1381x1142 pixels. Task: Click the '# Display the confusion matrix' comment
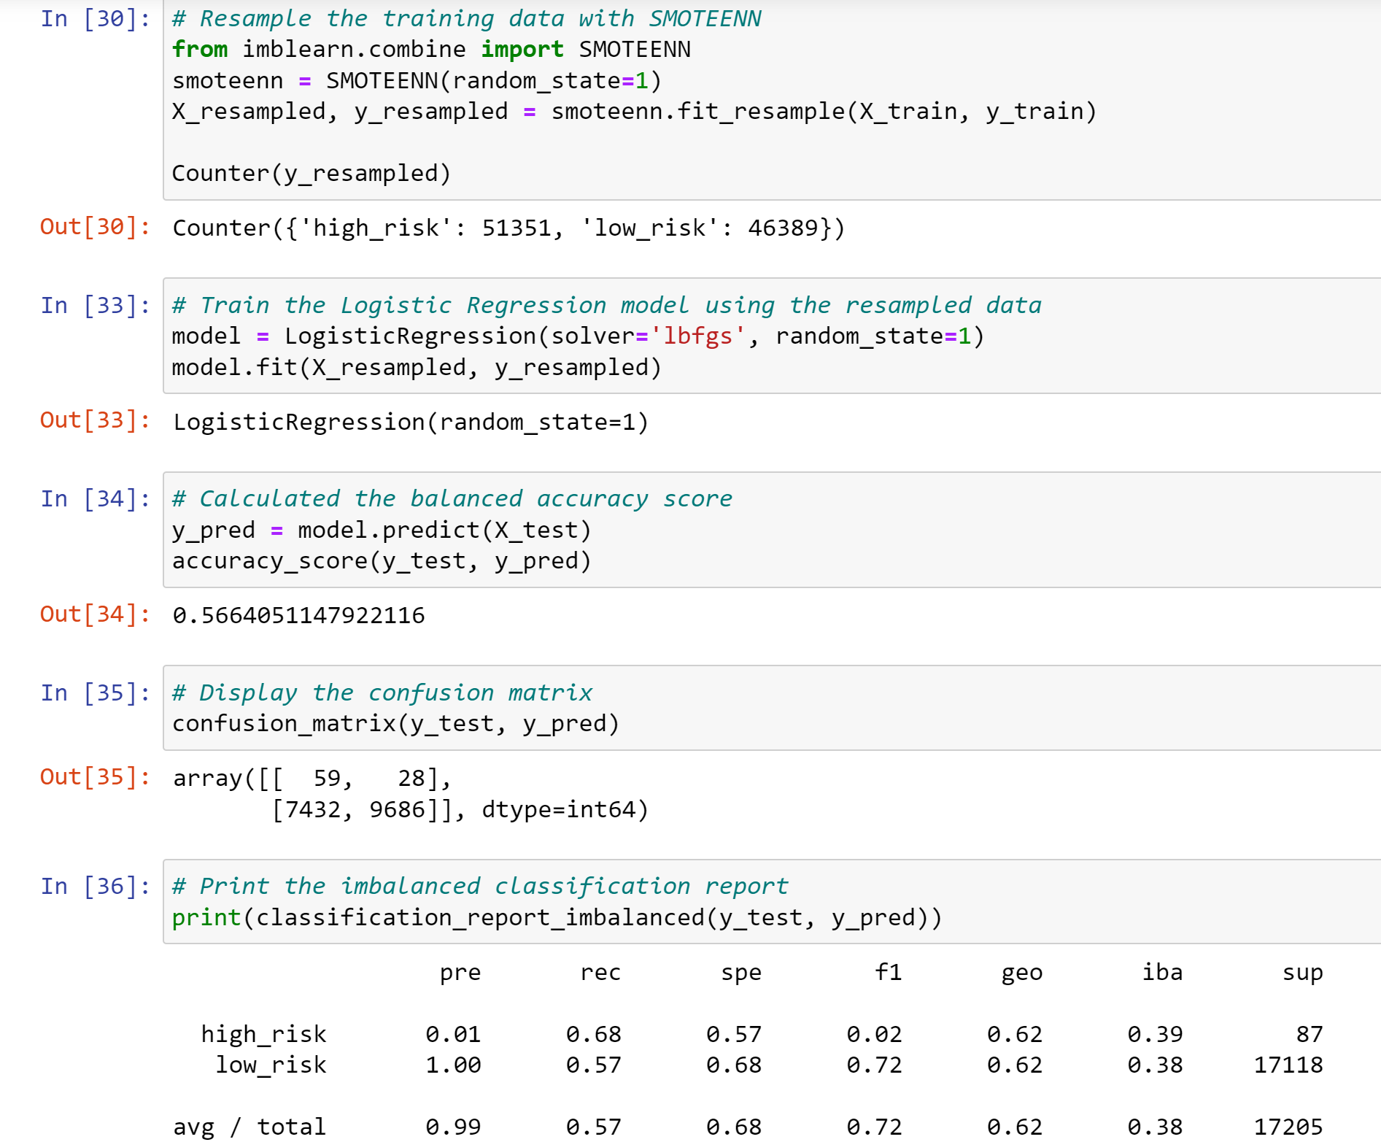(382, 692)
